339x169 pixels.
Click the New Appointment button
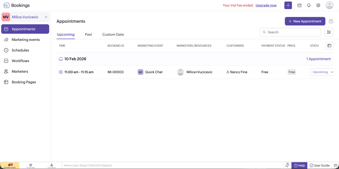(x=305, y=21)
